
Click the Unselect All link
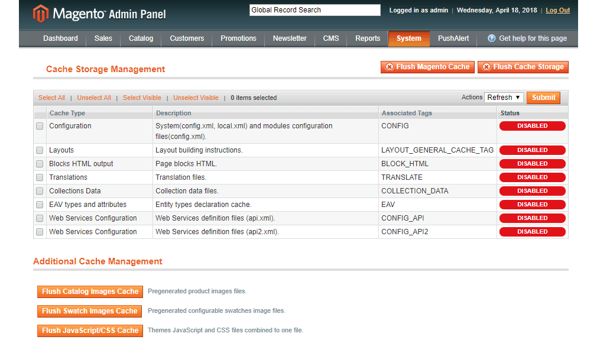(x=94, y=98)
